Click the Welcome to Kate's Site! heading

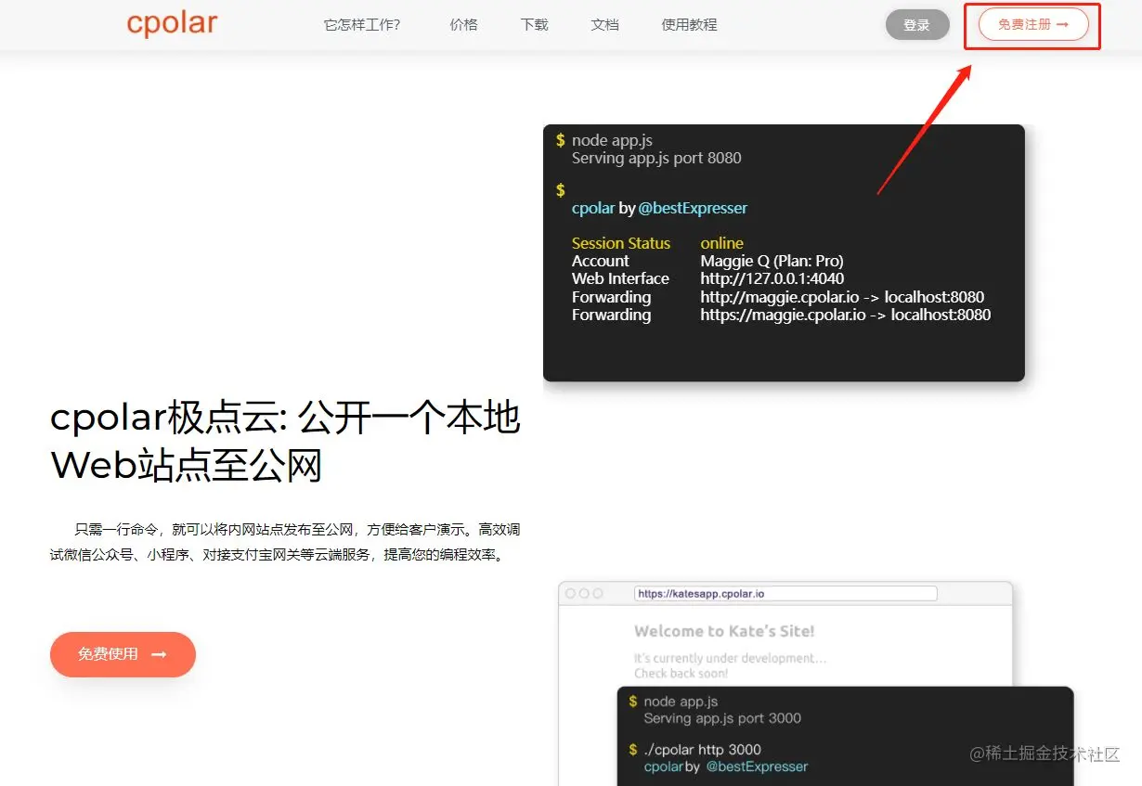coord(724,631)
